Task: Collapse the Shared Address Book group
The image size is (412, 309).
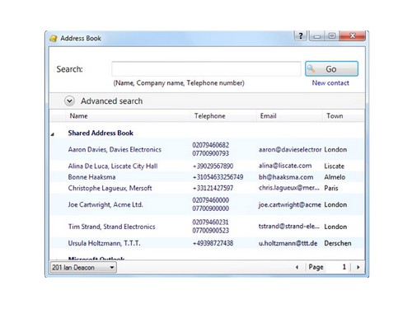Action: [x=53, y=134]
